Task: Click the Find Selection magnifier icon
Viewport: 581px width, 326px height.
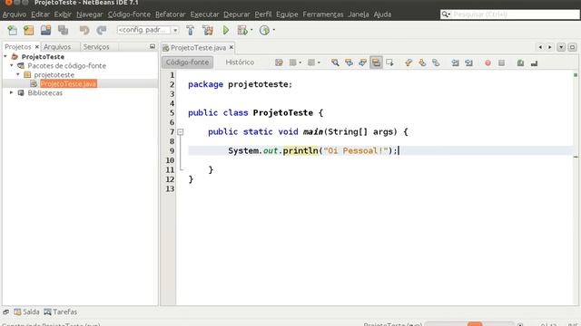Action: 335,62
